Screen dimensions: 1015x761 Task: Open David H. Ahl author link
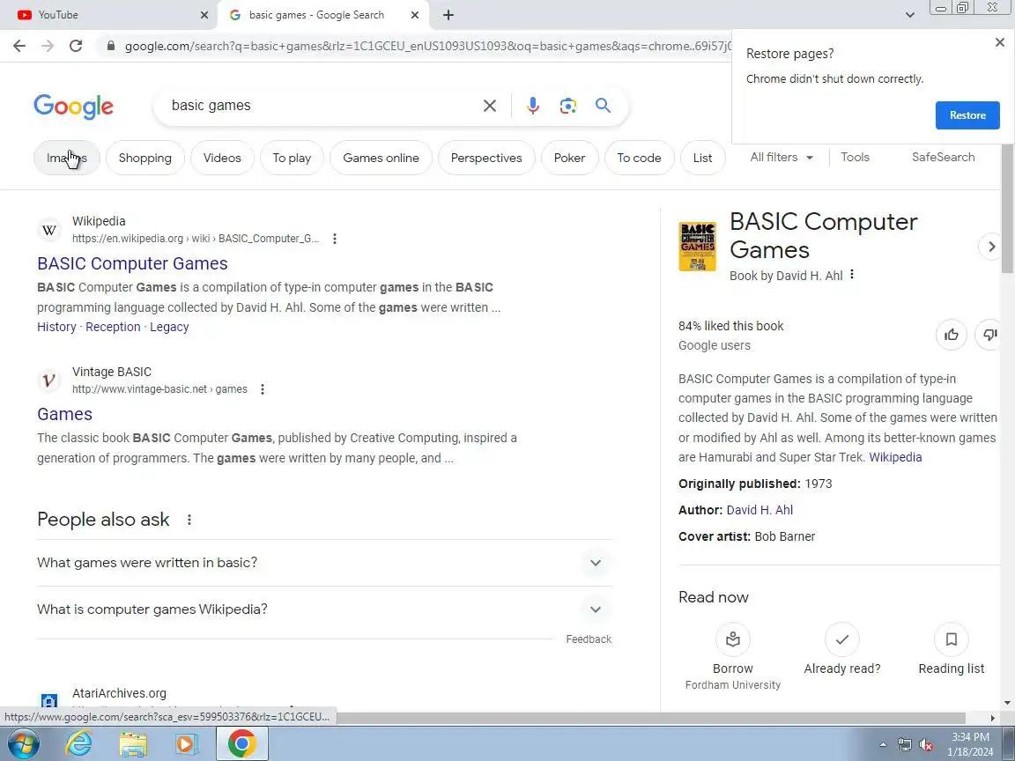pos(759,510)
